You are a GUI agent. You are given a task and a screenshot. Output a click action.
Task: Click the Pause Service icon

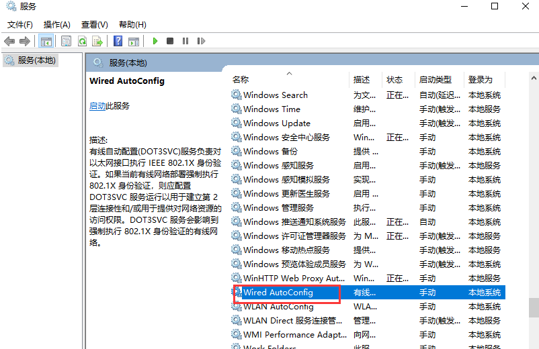tap(185, 41)
